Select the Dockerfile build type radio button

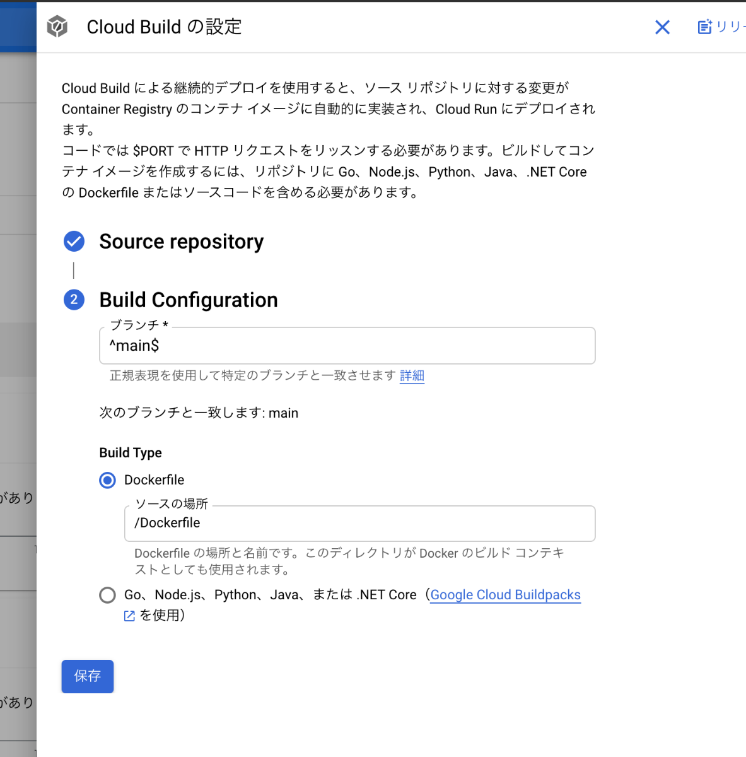[108, 480]
